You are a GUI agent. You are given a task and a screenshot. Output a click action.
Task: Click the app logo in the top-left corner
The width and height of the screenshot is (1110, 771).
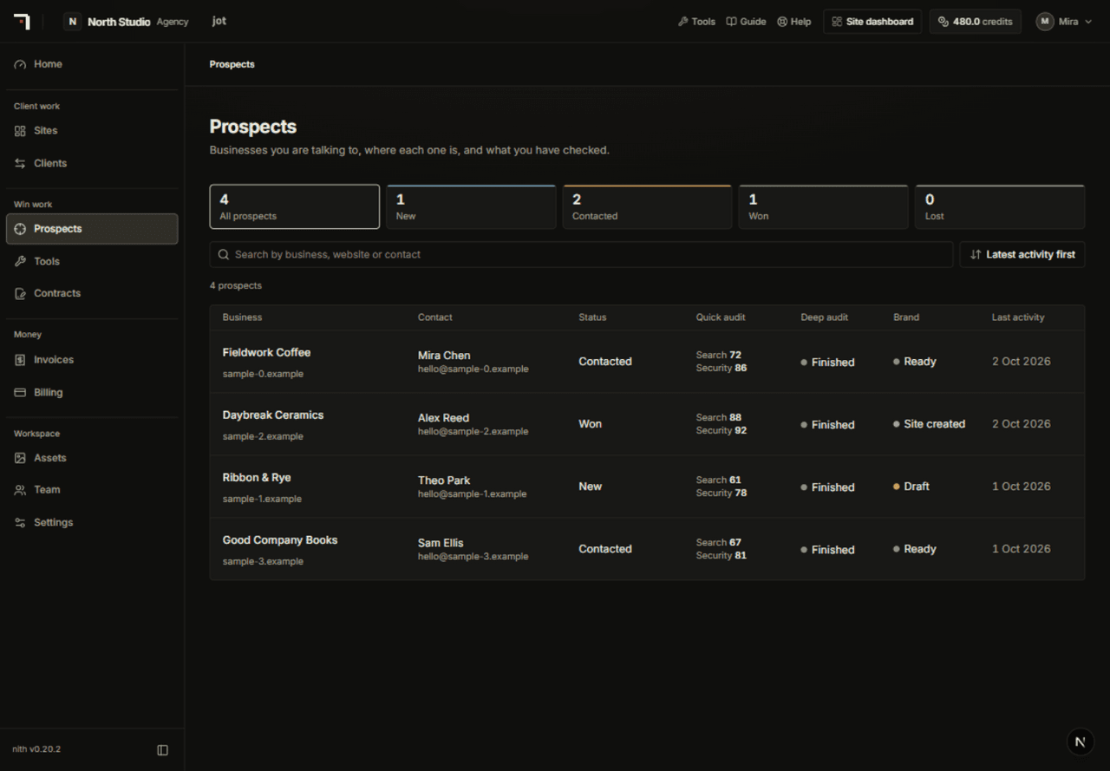(22, 22)
